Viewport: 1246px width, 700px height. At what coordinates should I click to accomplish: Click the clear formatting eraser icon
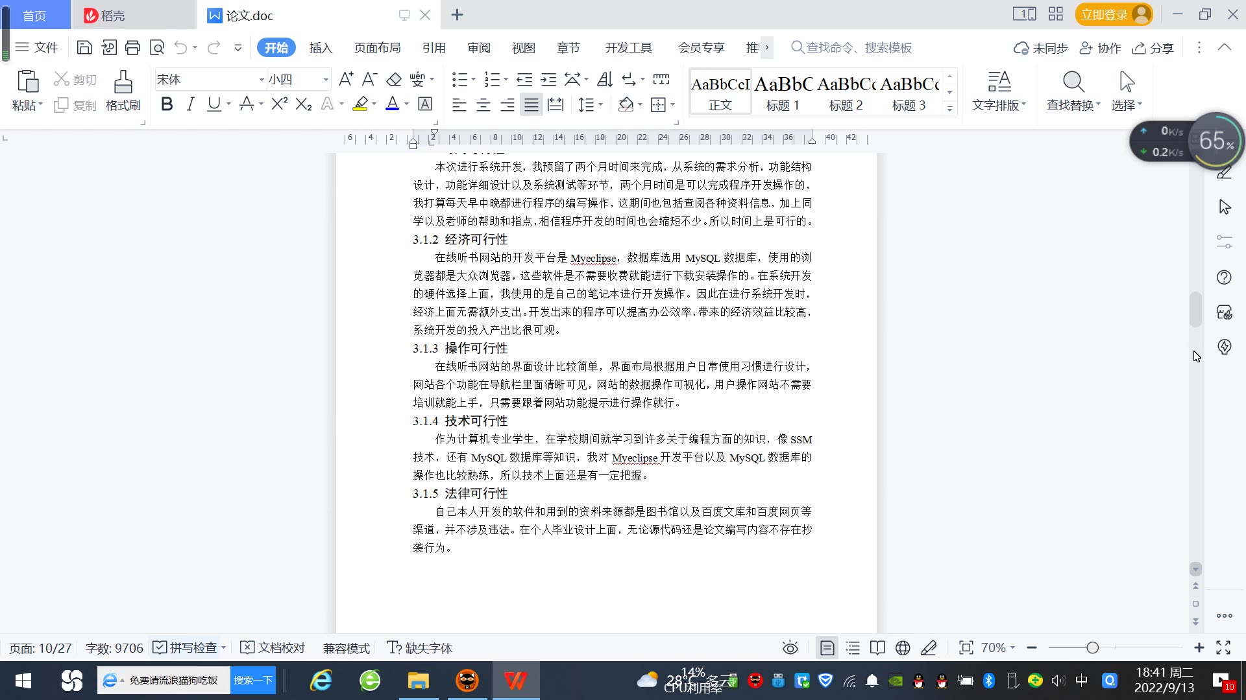[394, 79]
